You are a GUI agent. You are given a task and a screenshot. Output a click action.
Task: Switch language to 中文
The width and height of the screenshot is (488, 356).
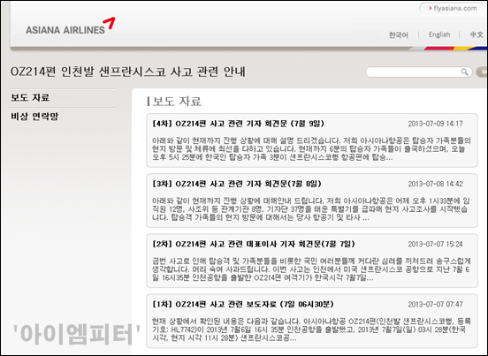pyautogui.click(x=477, y=34)
